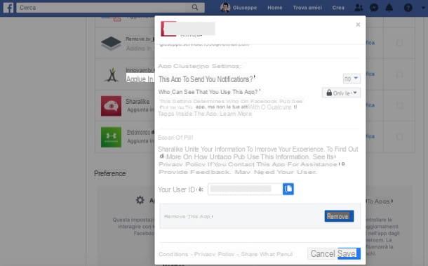Open Trova amici in top bar
This screenshot has width=428, height=266.
(x=307, y=8)
